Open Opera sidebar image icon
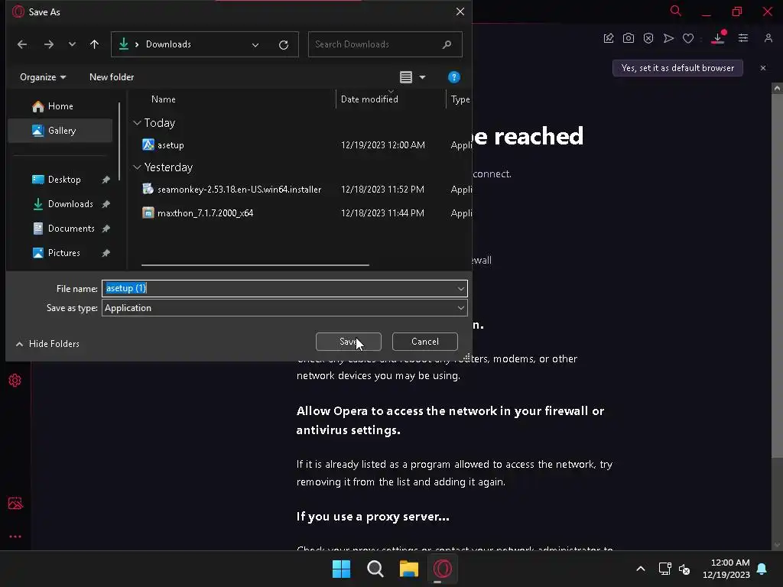 (x=15, y=503)
